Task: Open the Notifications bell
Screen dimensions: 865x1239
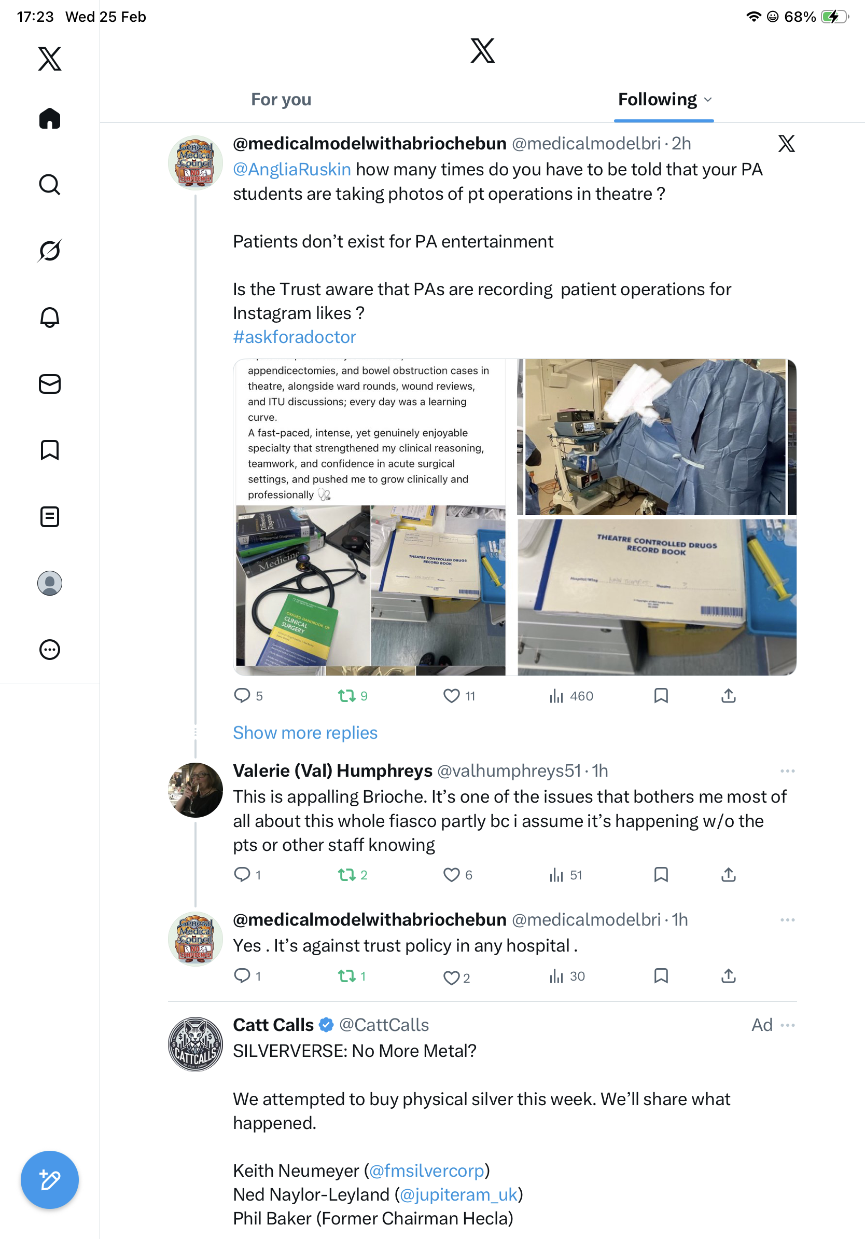Action: pos(50,318)
